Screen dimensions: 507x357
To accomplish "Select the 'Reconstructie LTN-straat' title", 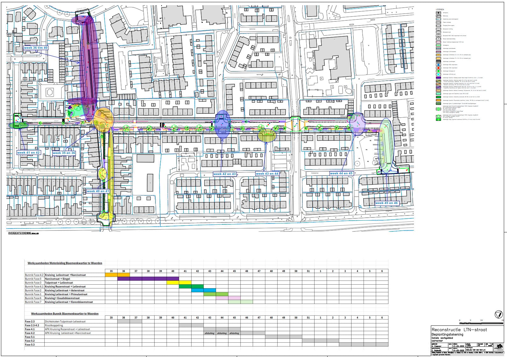I will [459, 330].
